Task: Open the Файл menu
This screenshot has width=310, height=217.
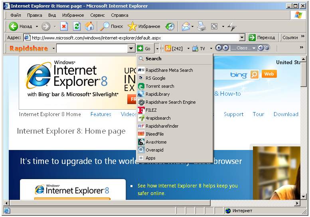Action: 16,15
